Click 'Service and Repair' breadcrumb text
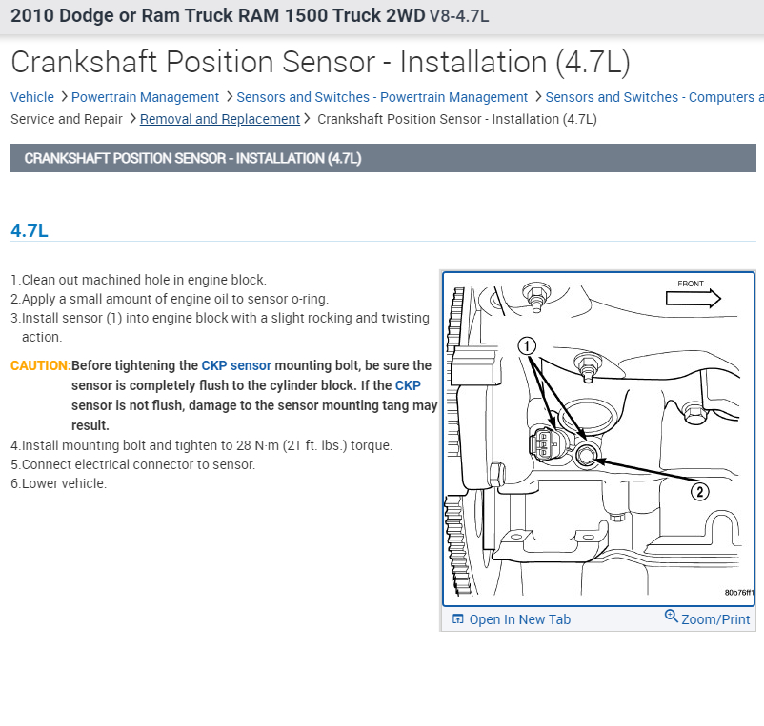 (67, 119)
